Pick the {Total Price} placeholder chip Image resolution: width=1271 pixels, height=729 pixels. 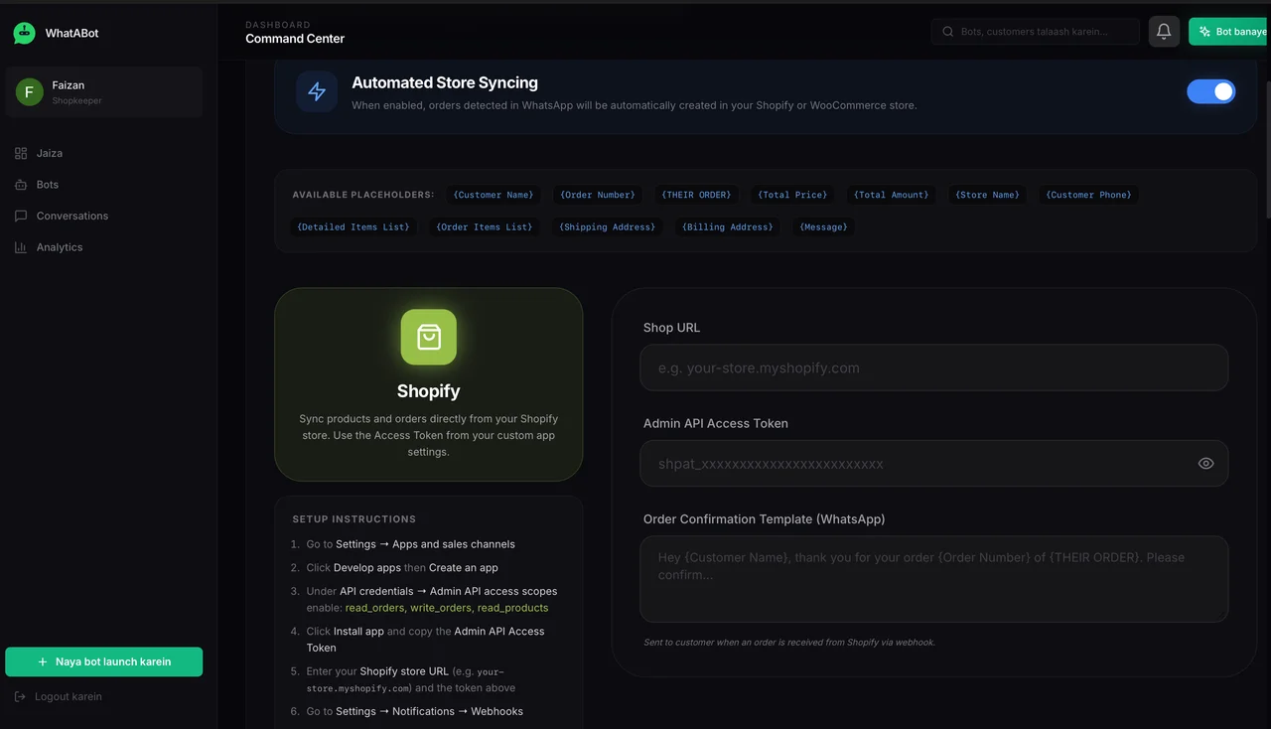[x=792, y=195]
